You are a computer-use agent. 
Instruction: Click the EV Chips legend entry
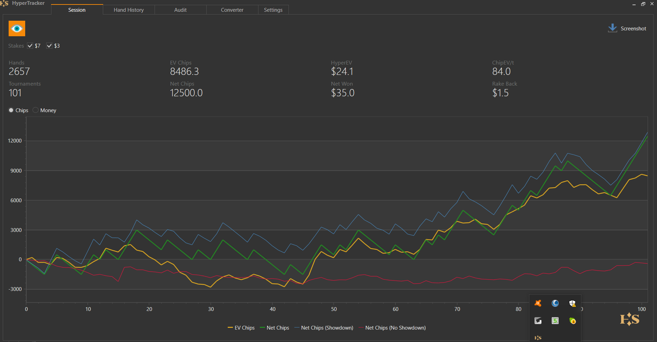[241, 328]
